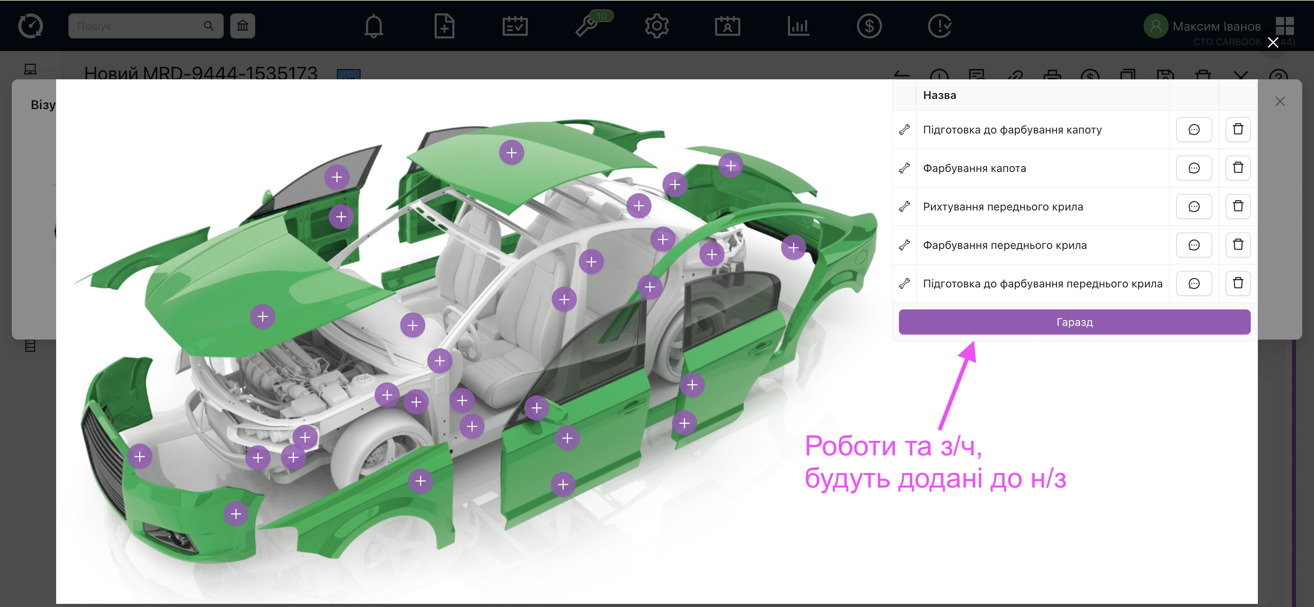
Task: Open comment for 'Рихтування переднього крила'
Action: click(x=1193, y=207)
